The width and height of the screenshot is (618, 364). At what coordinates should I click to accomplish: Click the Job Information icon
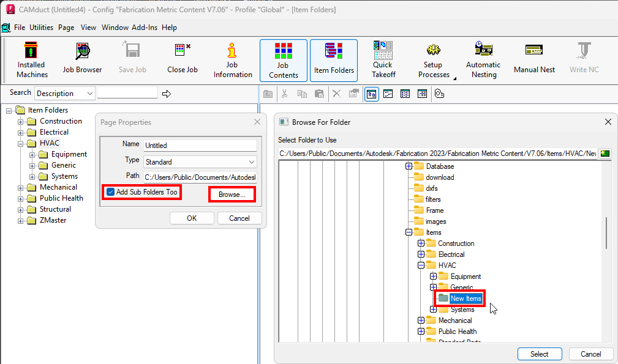tap(232, 59)
